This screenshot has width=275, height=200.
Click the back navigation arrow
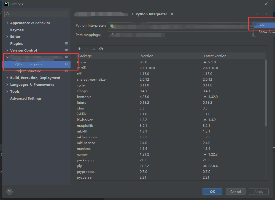pos(258,14)
